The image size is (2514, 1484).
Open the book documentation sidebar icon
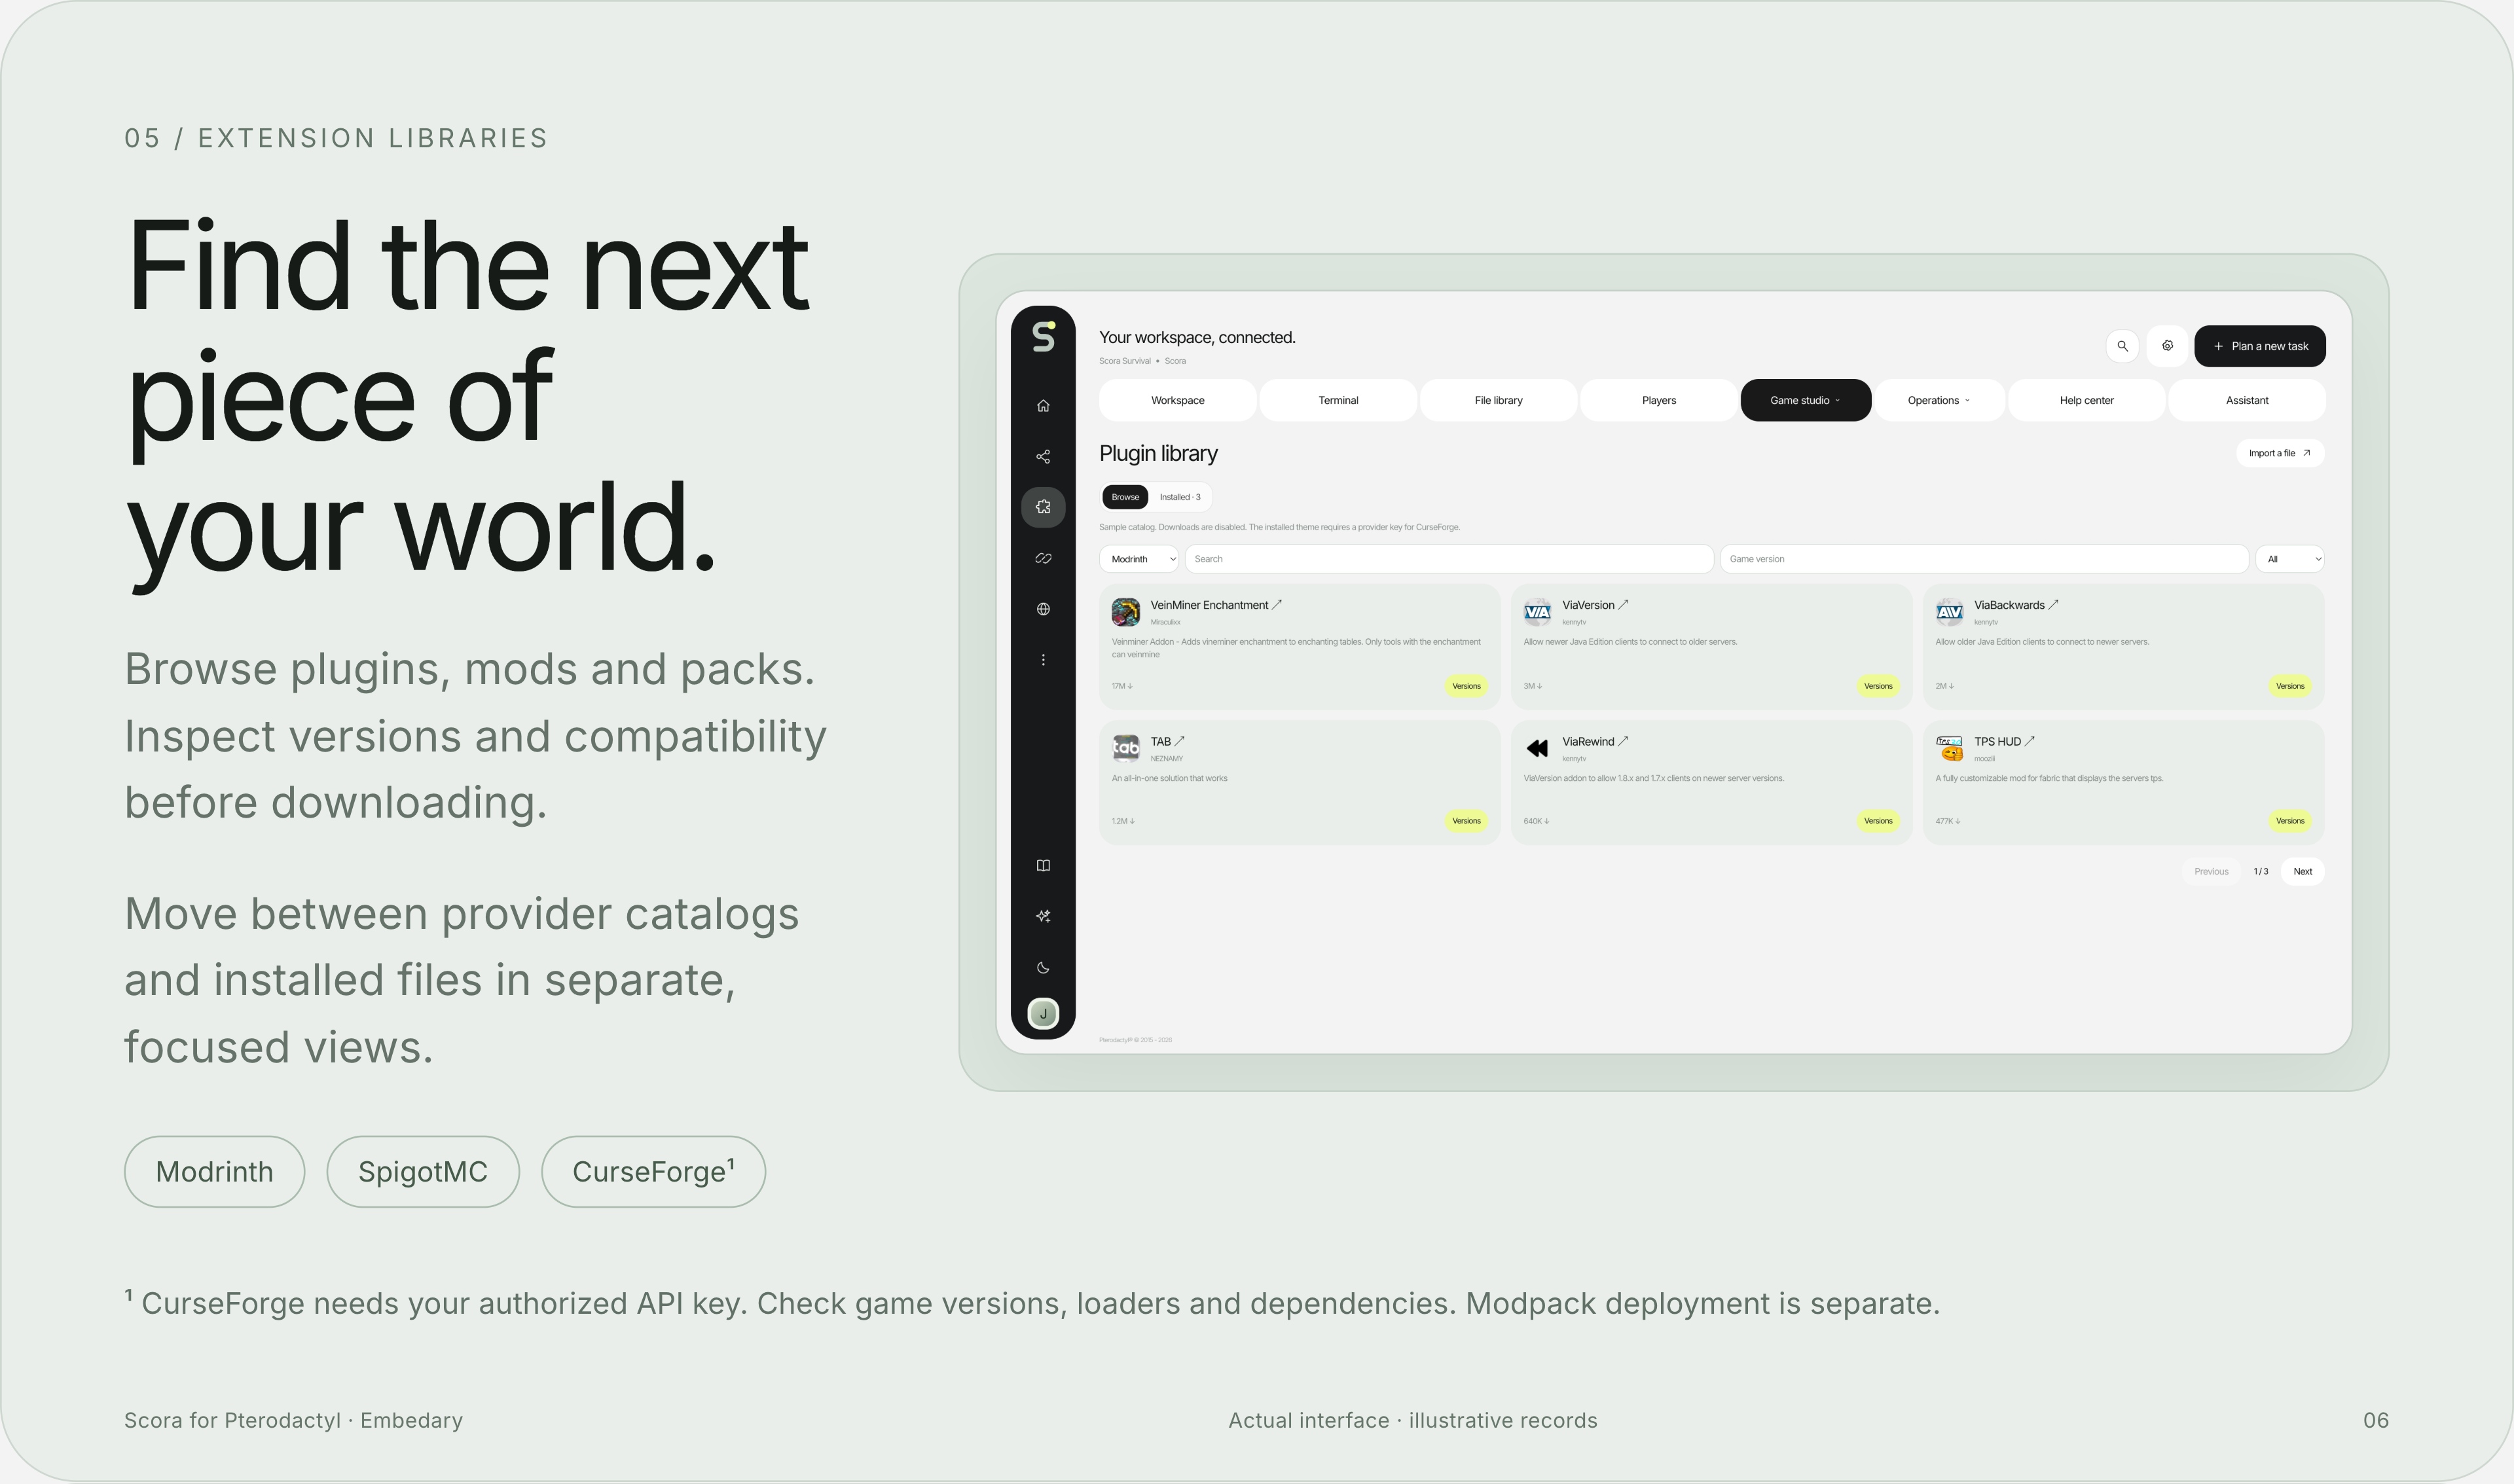click(x=1043, y=866)
